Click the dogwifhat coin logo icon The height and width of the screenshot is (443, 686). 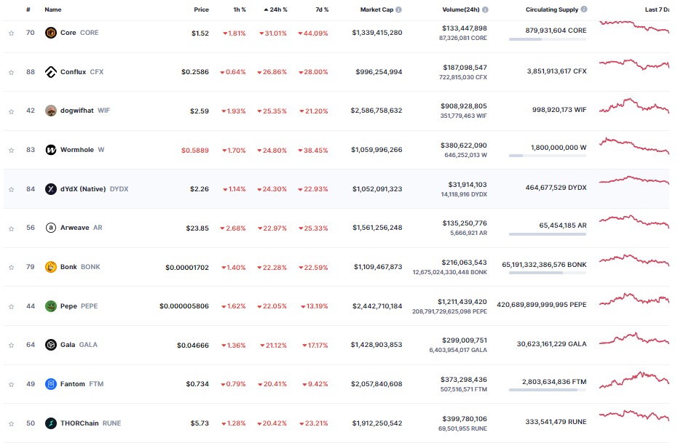pyautogui.click(x=51, y=111)
